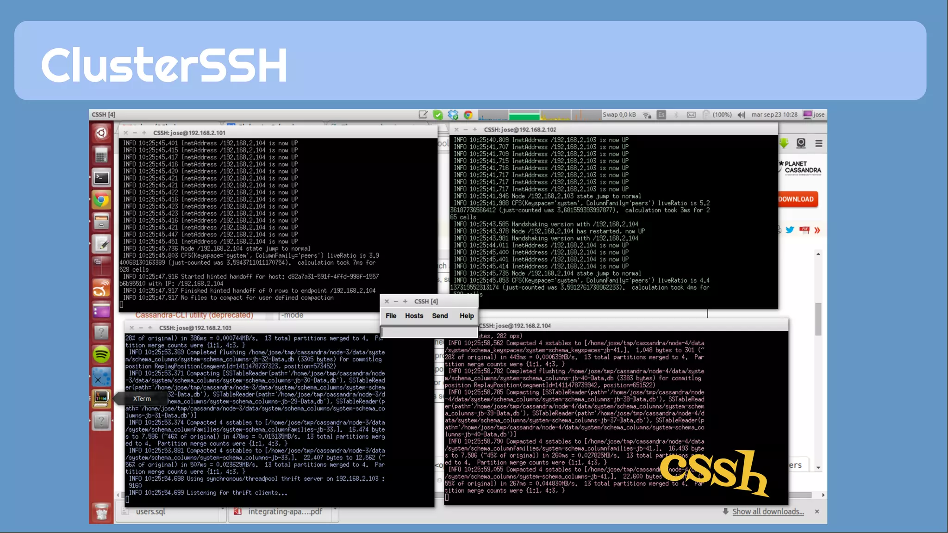Click Show all downloads link

768,511
